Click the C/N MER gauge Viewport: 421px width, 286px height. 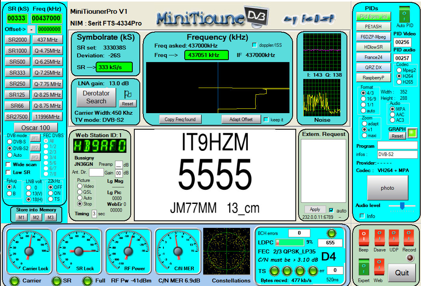coord(178,251)
